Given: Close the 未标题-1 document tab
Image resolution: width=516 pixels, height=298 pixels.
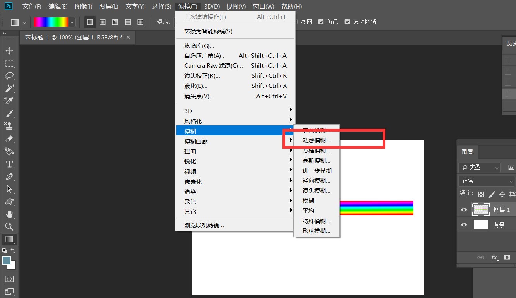Looking at the screenshot, I should tap(128, 37).
